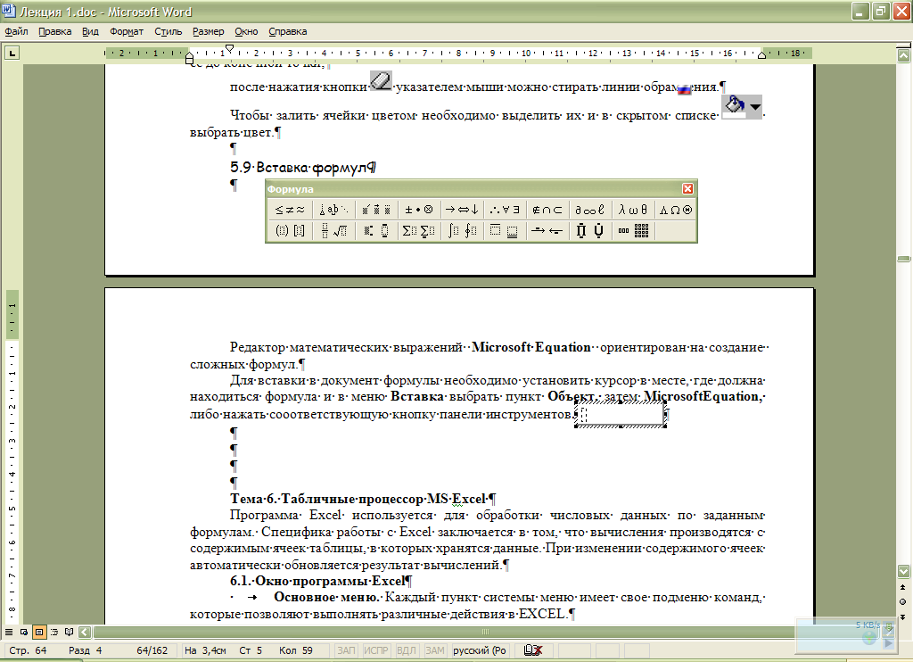Click the Previous Page double-arrow button
This screenshot has height=662, width=913.
(903, 587)
